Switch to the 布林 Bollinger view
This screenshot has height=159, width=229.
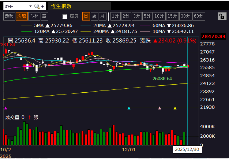34,16
